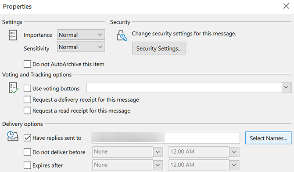Tick Request a delivery receipt checkbox
The width and height of the screenshot is (294, 172).
coord(27,100)
